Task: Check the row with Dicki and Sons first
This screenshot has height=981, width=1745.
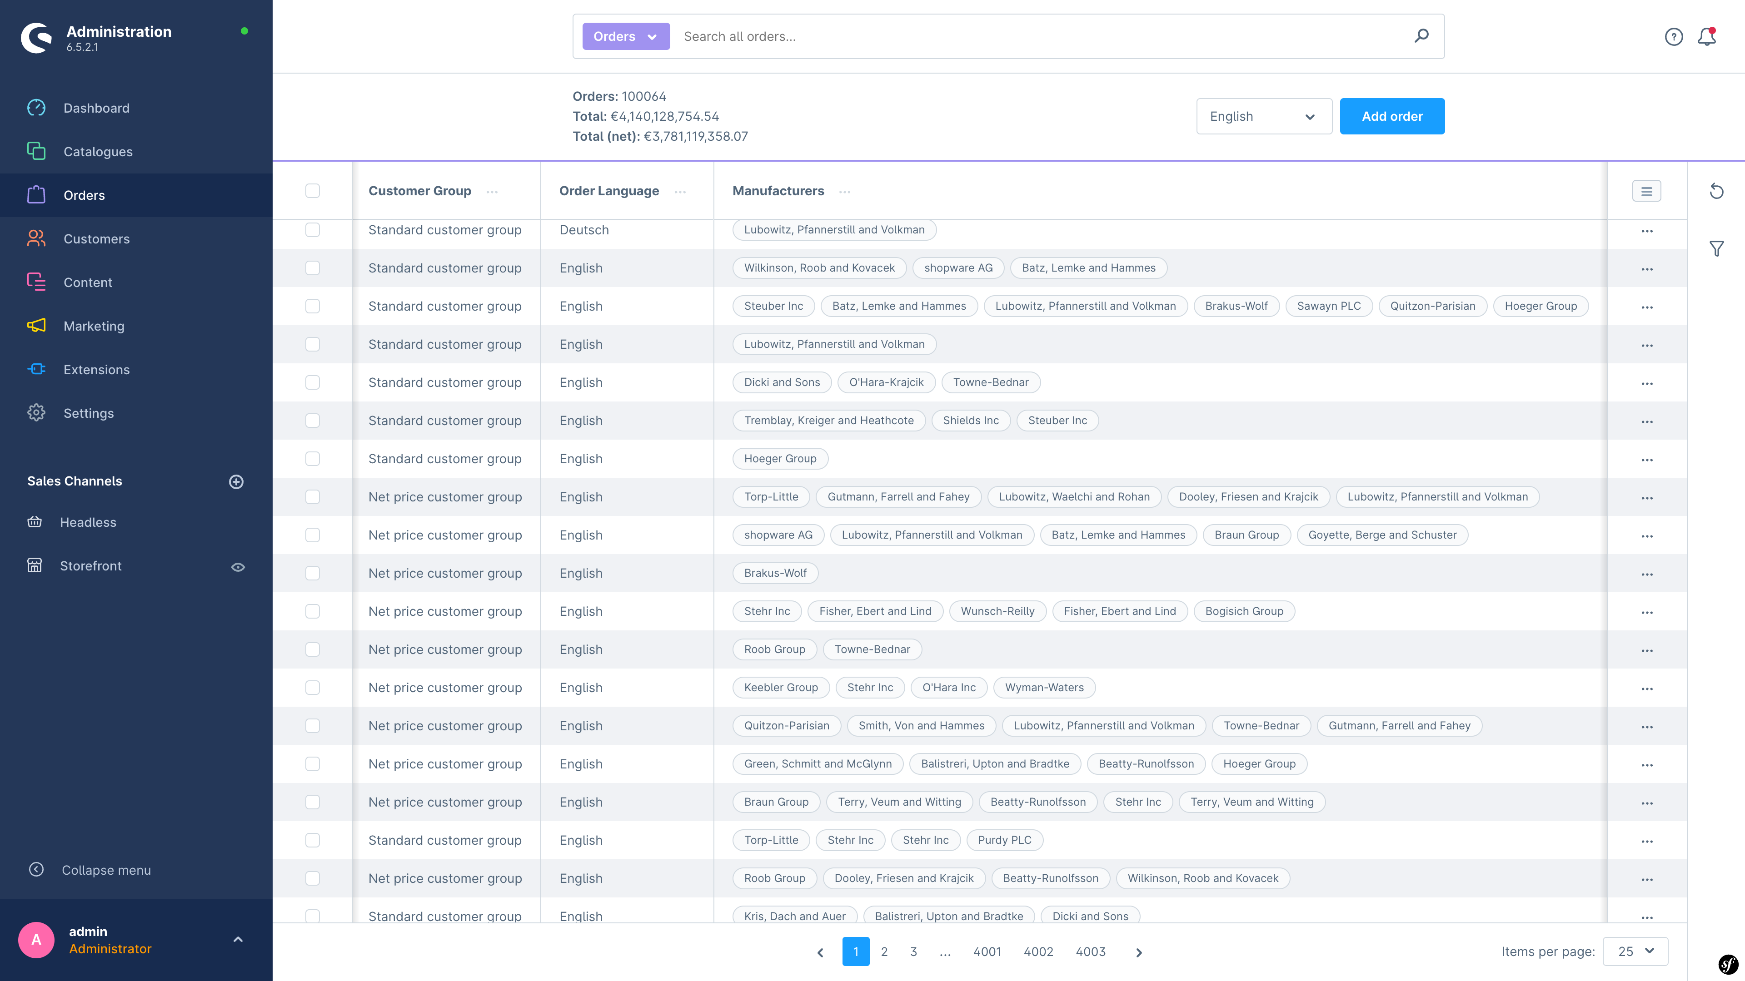Action: pos(312,382)
